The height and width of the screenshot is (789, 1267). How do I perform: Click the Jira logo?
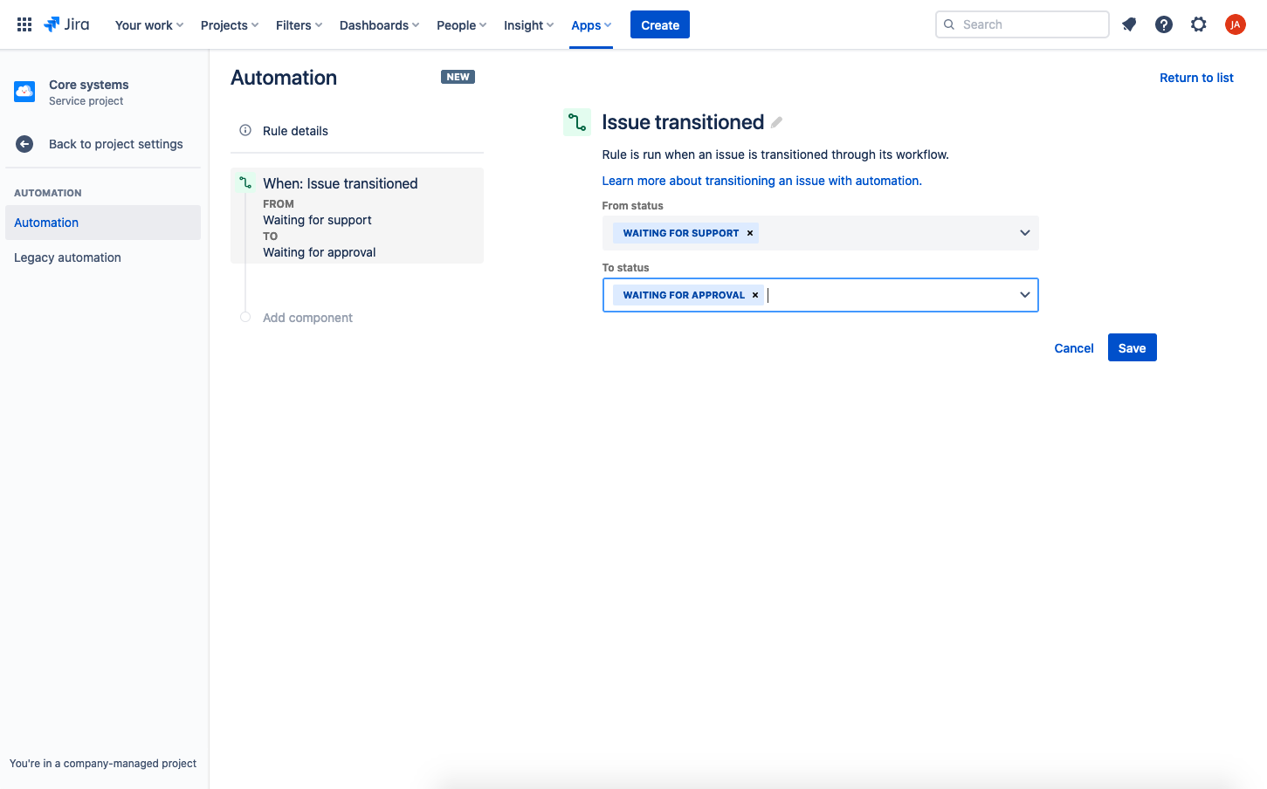click(x=66, y=24)
